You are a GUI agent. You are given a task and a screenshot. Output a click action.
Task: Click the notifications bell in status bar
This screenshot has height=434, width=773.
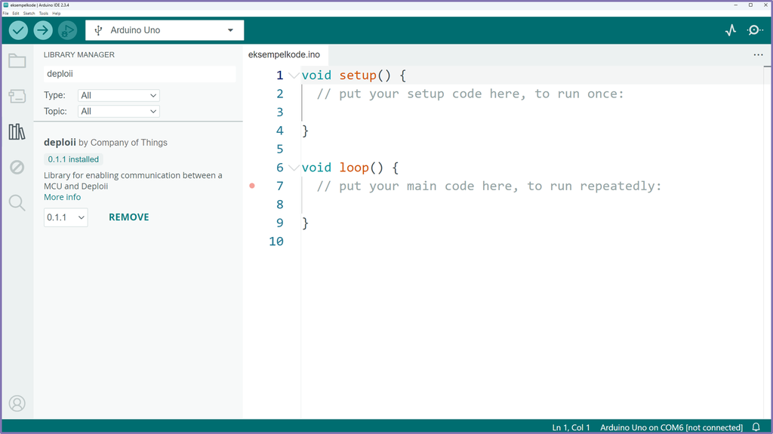(x=756, y=427)
